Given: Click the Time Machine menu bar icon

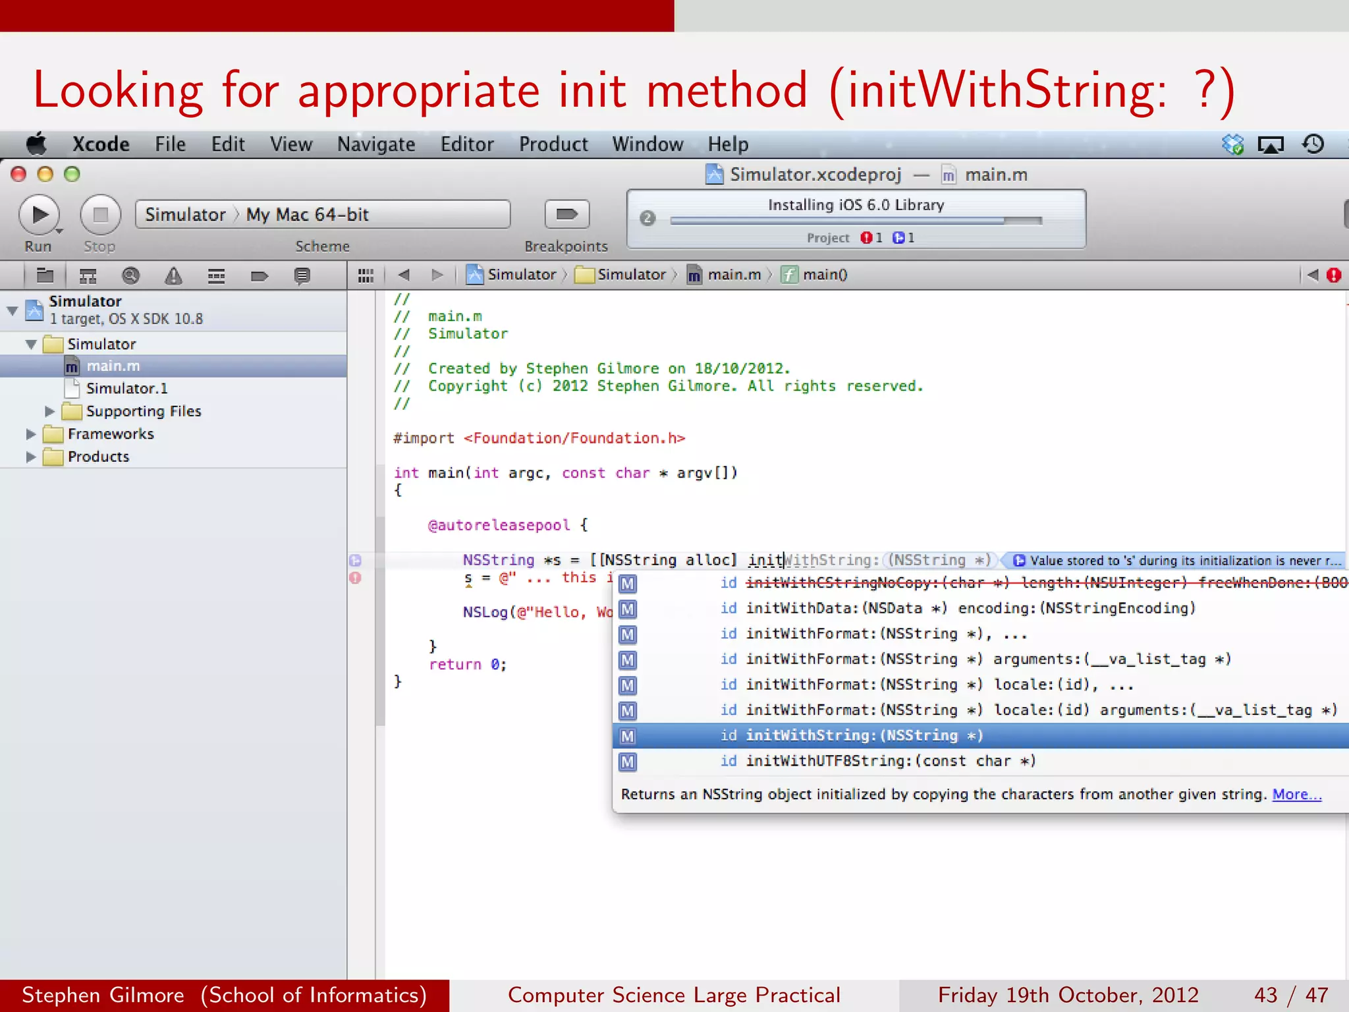Looking at the screenshot, I should [x=1313, y=144].
